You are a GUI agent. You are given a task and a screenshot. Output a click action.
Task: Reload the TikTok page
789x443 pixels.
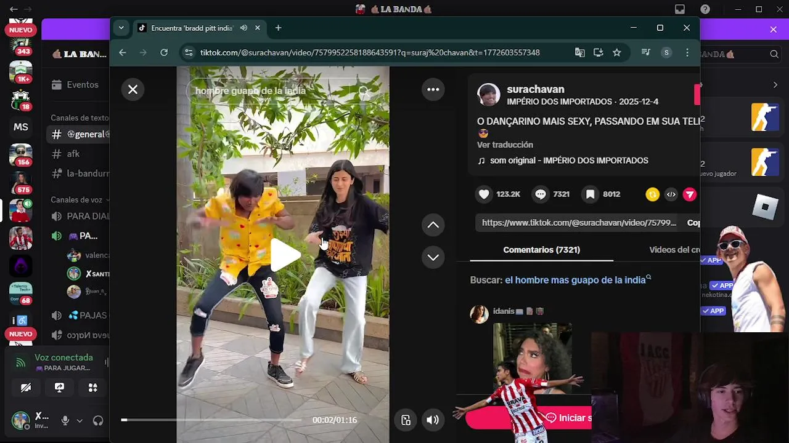coord(164,53)
